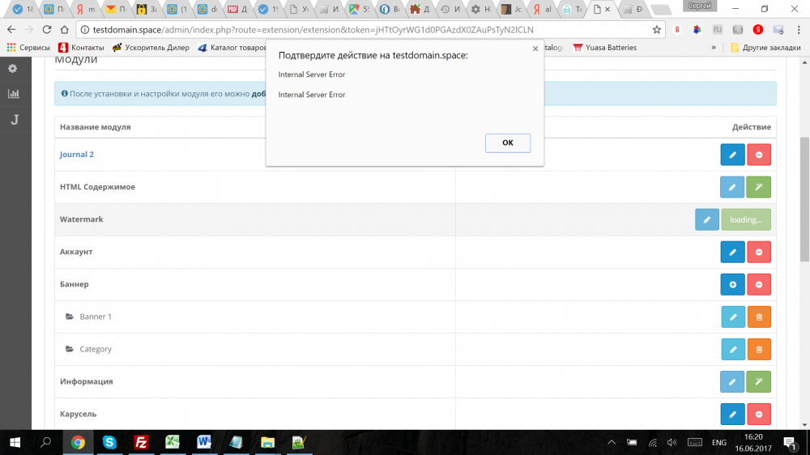Delete the Banner 1 submodule
The width and height of the screenshot is (810, 455).
click(x=759, y=317)
